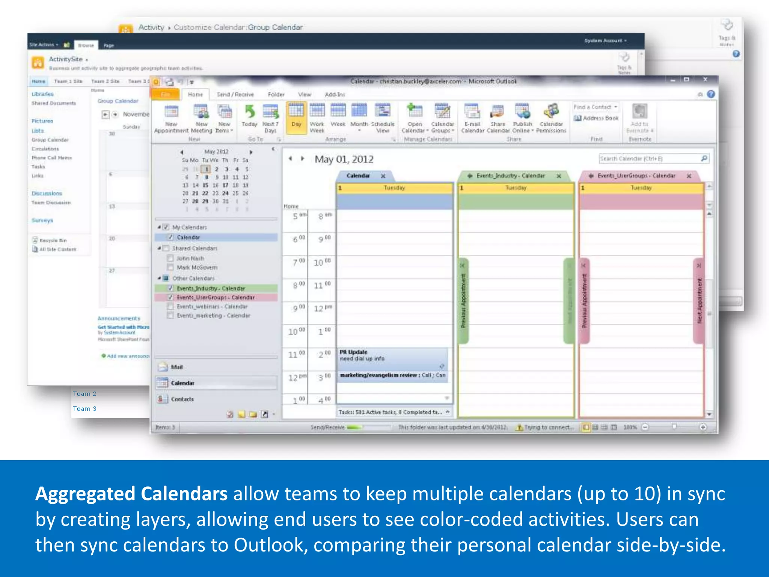
Task: Go back one day from May 01
Action: [290, 159]
